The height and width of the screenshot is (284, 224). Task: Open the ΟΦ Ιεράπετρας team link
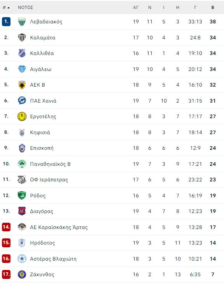coord(49,180)
